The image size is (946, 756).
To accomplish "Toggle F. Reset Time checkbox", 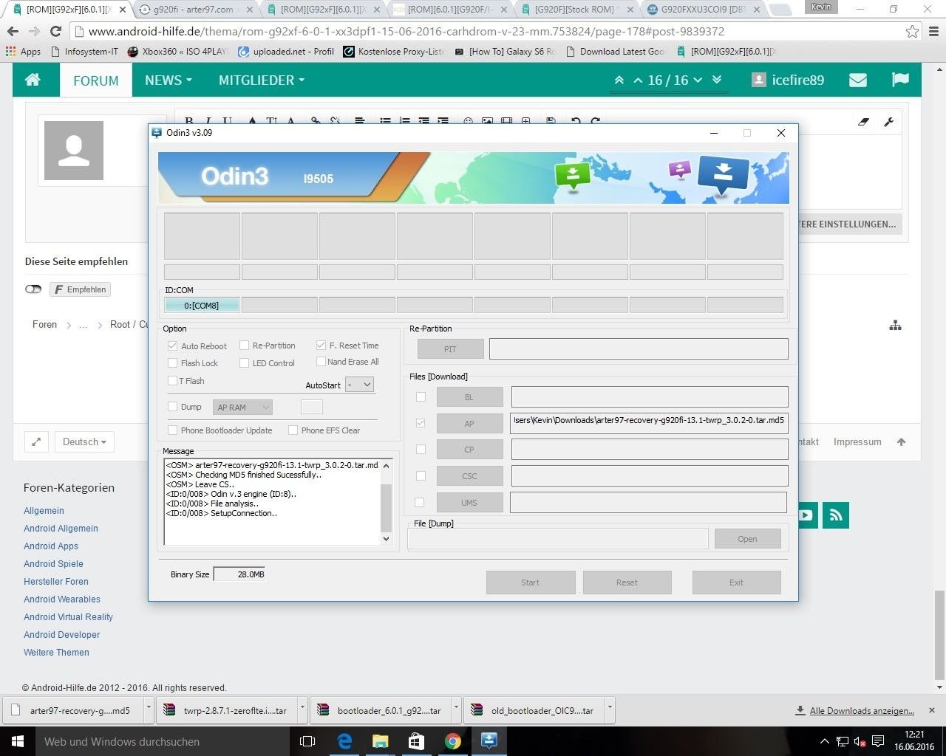I will click(x=321, y=345).
